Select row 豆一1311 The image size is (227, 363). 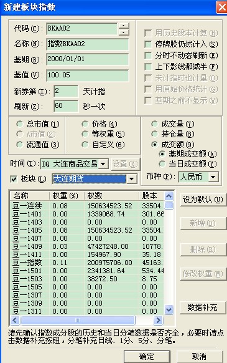pos(87,311)
